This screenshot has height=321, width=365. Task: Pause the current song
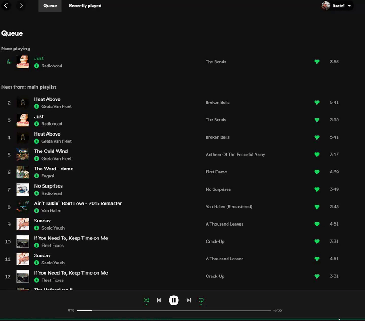(x=174, y=300)
